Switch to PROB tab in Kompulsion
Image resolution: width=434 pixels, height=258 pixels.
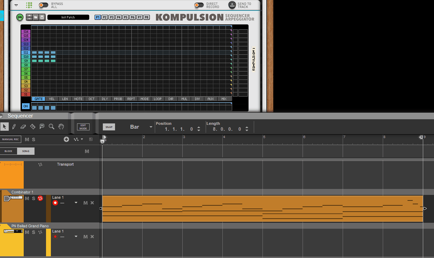[x=118, y=99]
